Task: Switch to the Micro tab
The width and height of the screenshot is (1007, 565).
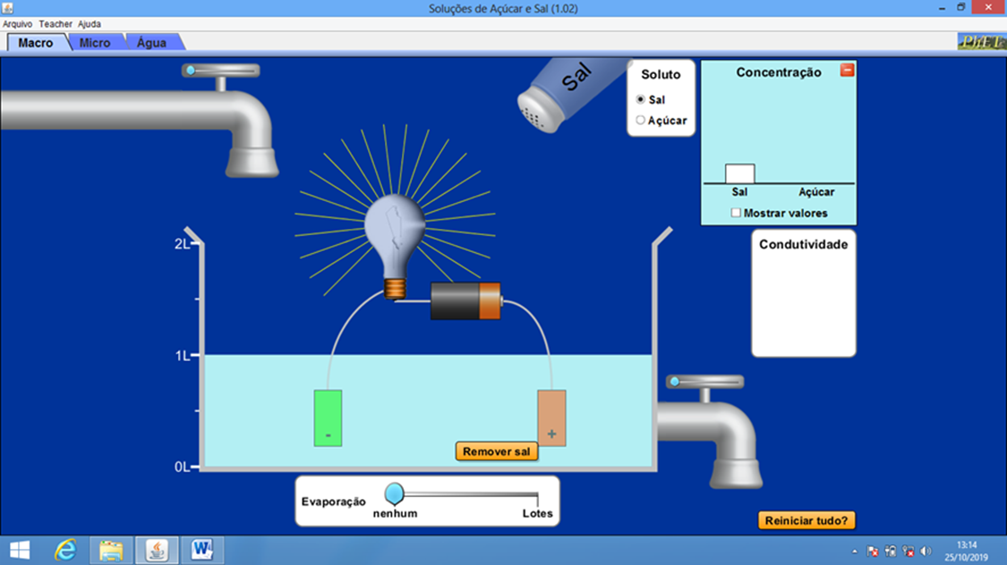Action: 95,43
